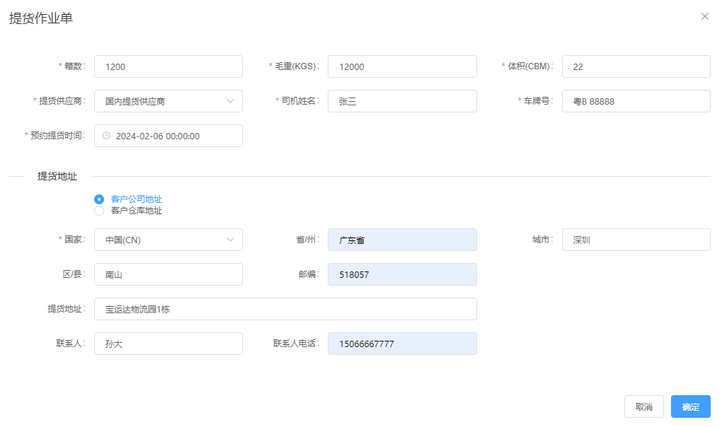Open the 国家 dropdown chevron

(x=230, y=240)
